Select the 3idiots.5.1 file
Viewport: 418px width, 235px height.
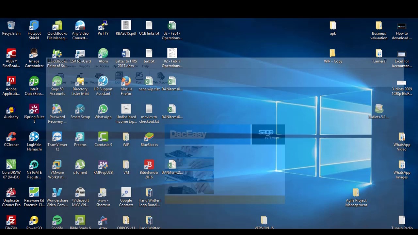coord(379,112)
